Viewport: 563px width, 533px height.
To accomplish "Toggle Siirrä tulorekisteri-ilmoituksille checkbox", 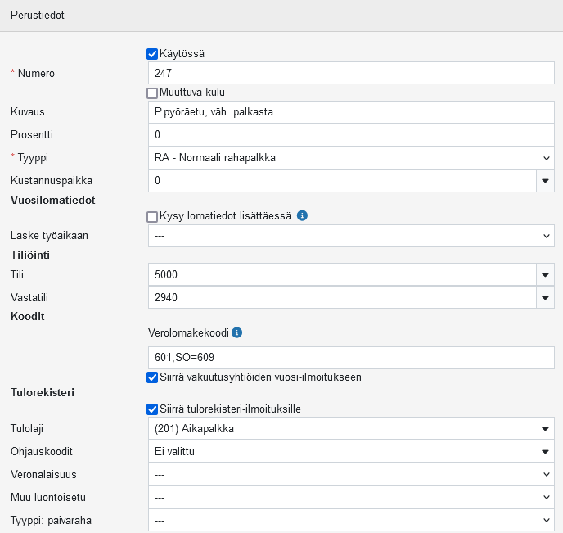I will [x=152, y=409].
